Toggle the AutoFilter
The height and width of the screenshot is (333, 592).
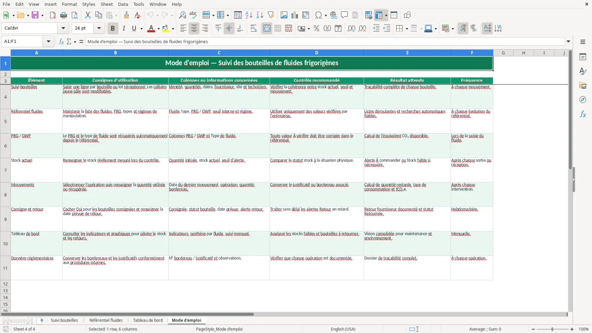[x=270, y=15]
